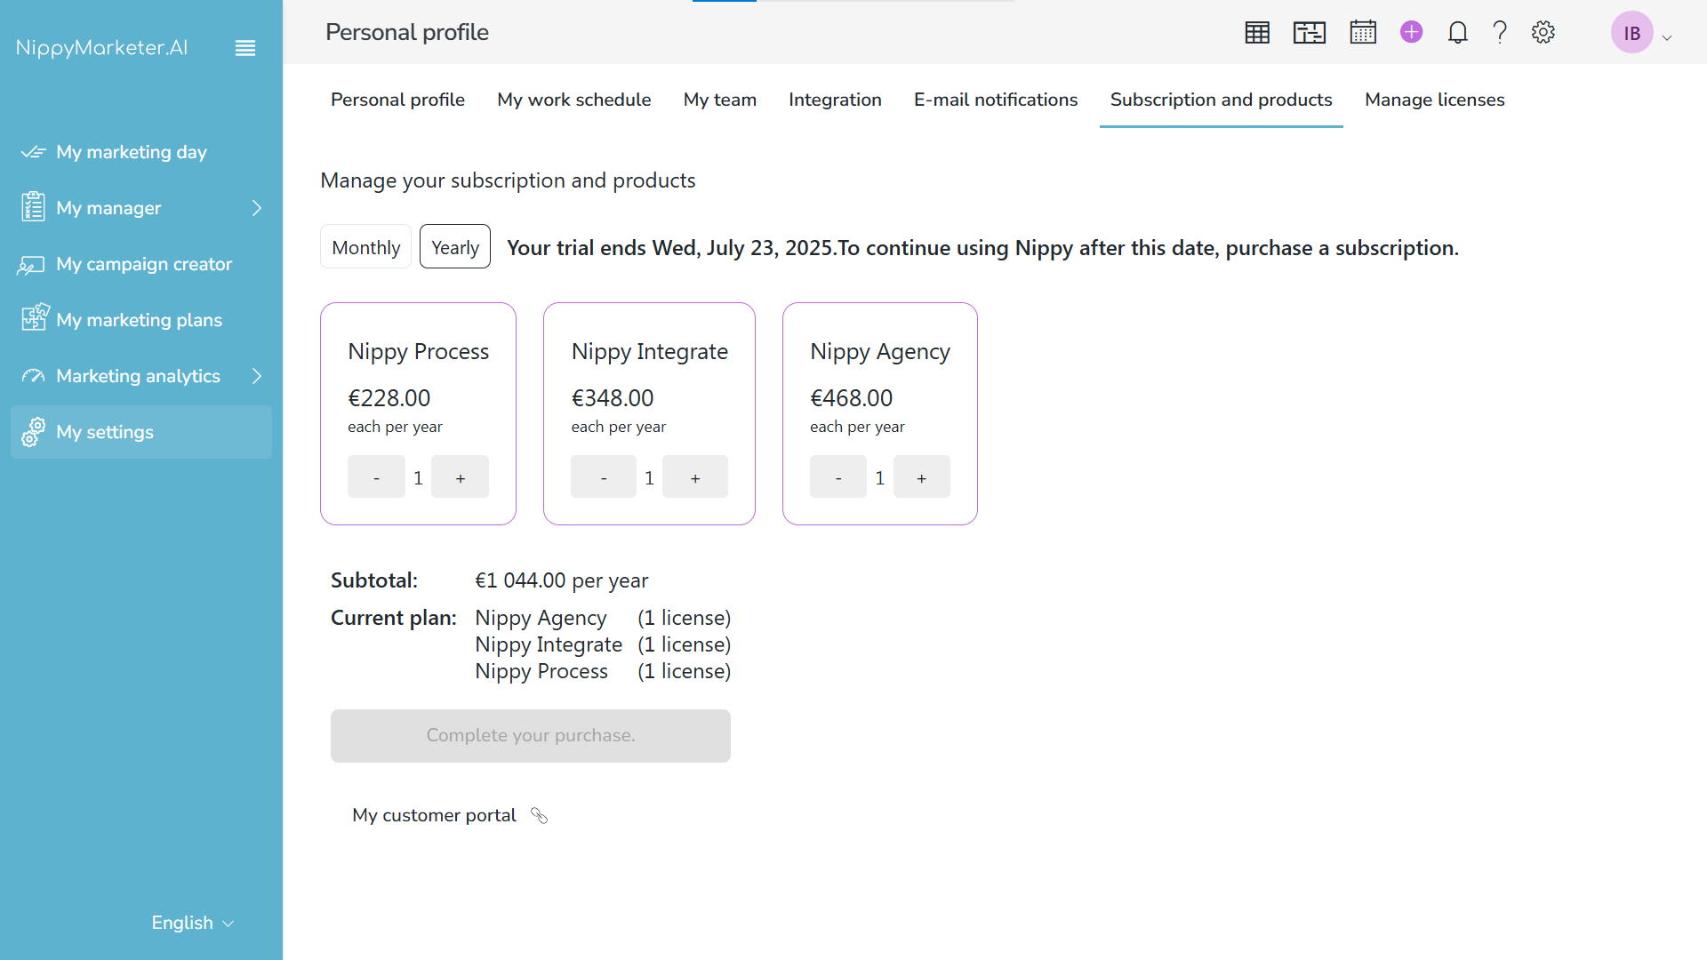The image size is (1707, 960).
Task: Open My marketing plans in sidebar
Action: [141, 320]
